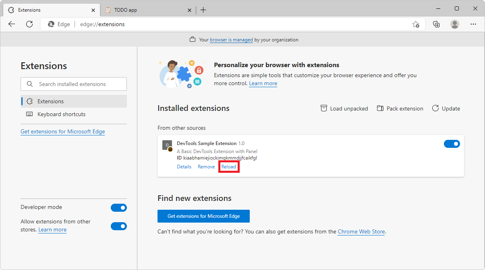The height and width of the screenshot is (270, 485).
Task: Open the Settings and more menu
Action: [x=473, y=24]
